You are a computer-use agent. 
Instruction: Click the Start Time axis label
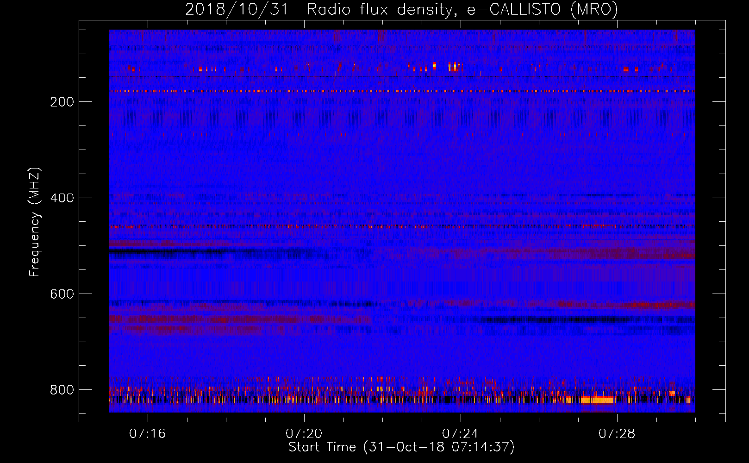[401, 447]
